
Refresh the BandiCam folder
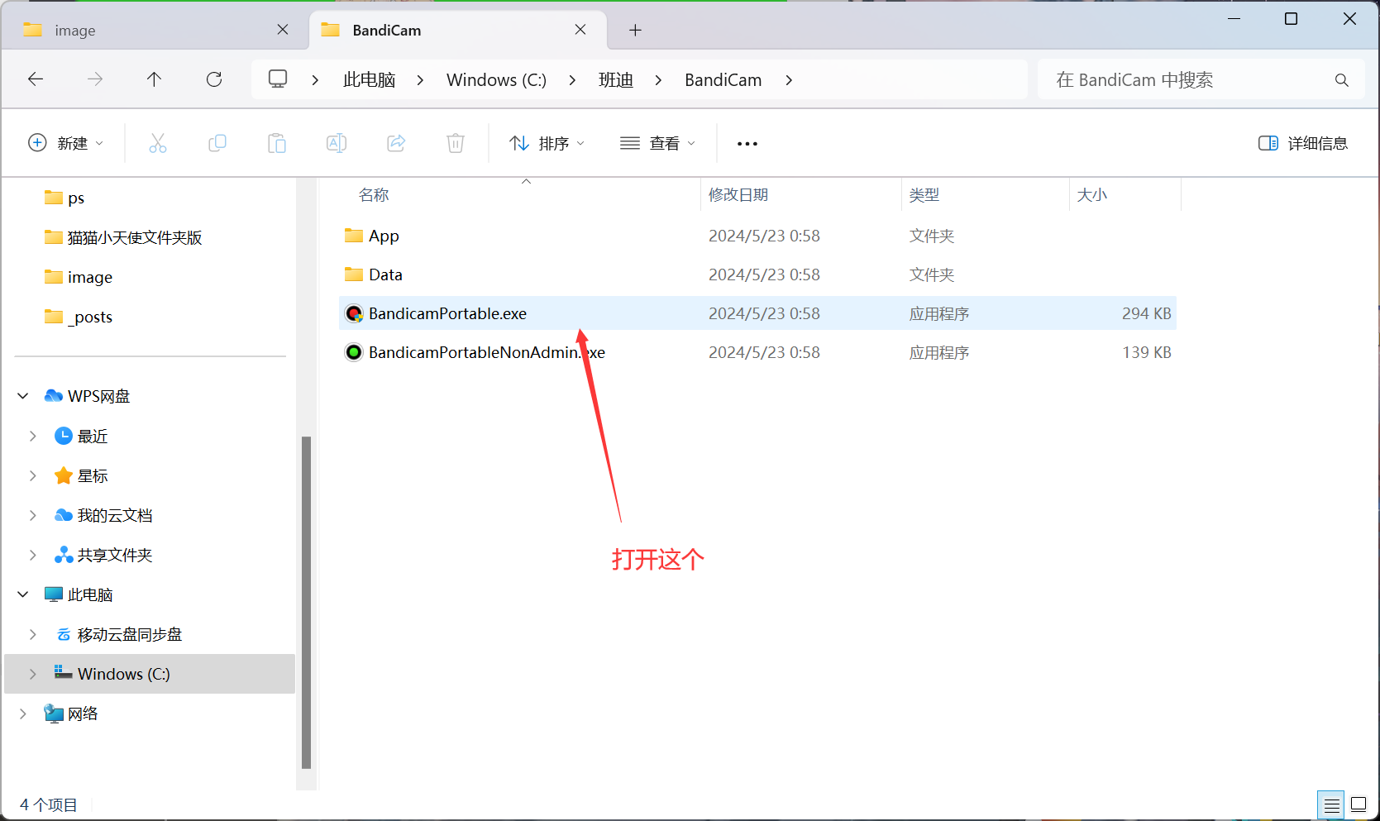(214, 79)
